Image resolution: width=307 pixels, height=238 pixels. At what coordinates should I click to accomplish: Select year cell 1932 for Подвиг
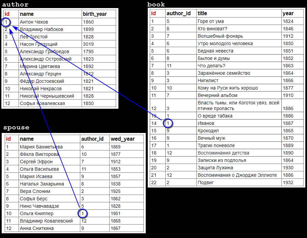(x=288, y=182)
